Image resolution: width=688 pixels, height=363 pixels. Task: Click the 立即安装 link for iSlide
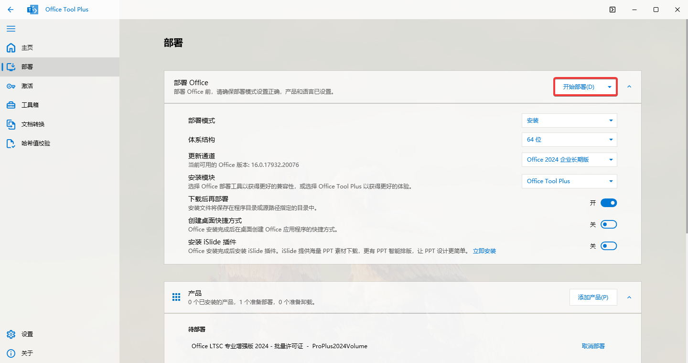[x=484, y=251]
